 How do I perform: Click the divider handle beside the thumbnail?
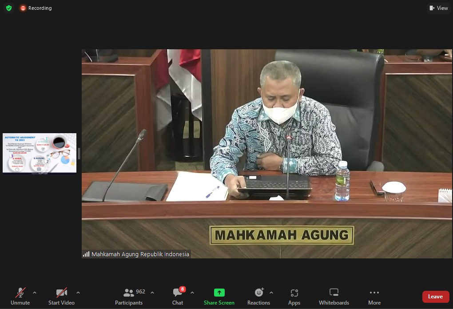click(79, 154)
